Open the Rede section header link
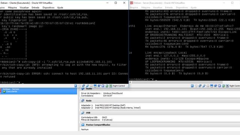240x135 pixels. pos(89,101)
